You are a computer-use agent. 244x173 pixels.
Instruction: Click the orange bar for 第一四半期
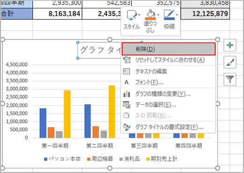point(51,132)
